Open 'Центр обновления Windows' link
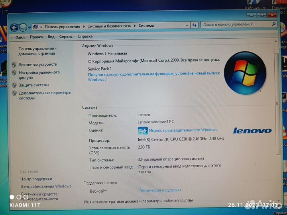The image size is (287, 215). click(x=46, y=186)
